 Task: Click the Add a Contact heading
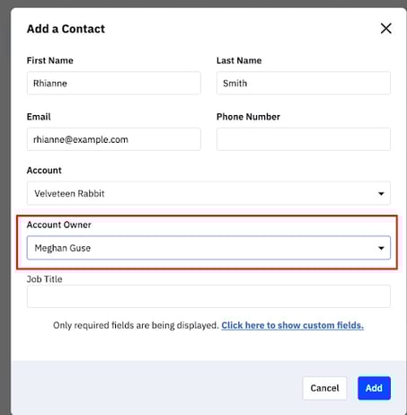pos(66,29)
